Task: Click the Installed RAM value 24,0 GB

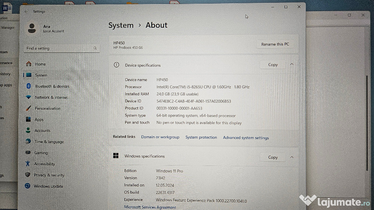Action: (177, 94)
